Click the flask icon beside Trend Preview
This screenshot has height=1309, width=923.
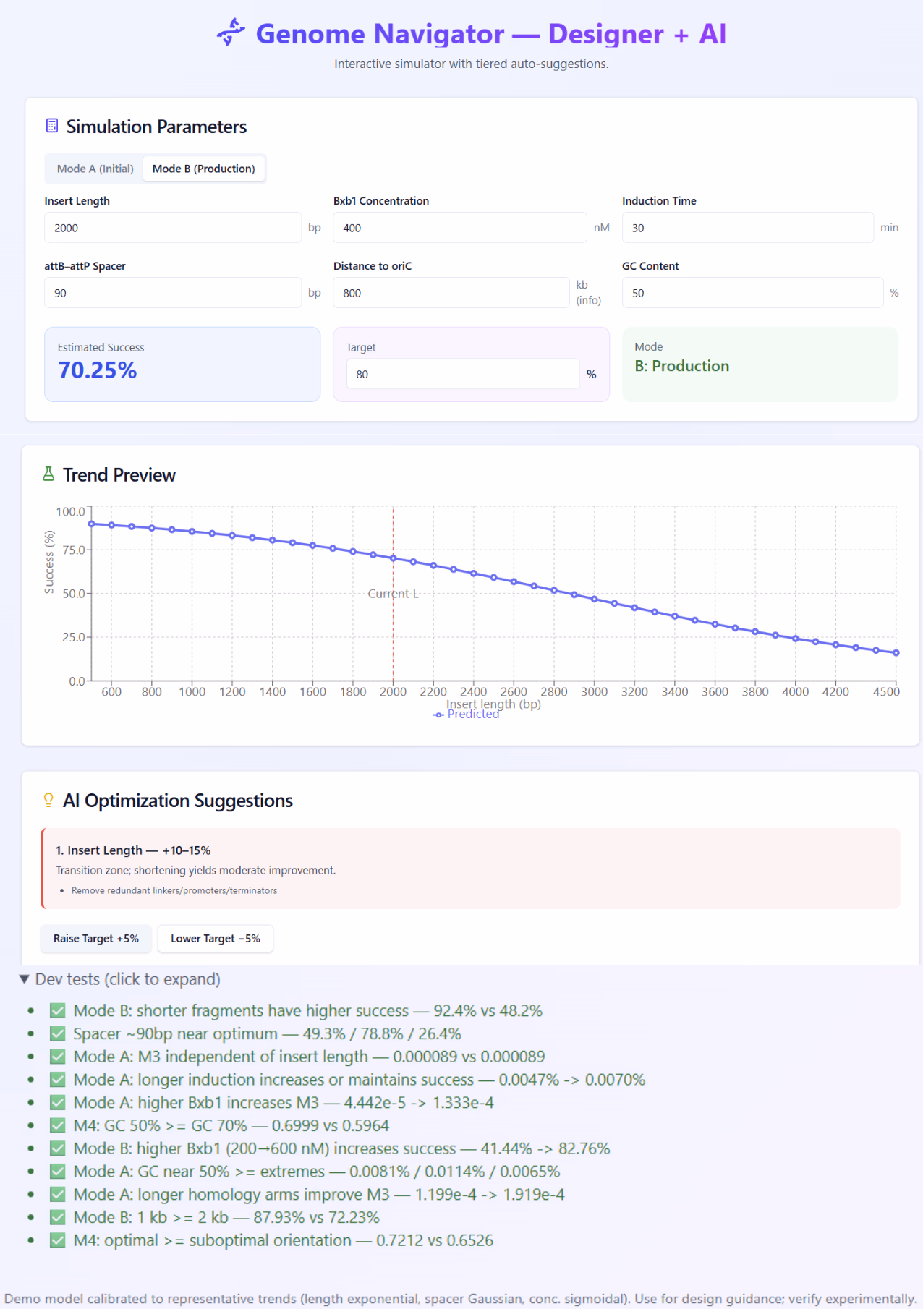[x=48, y=474]
